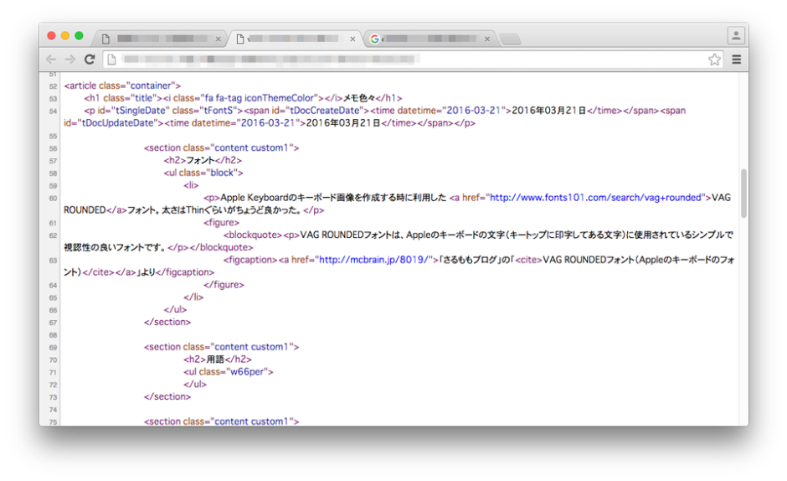Close the first browser tab
The width and height of the screenshot is (787, 481).
pyautogui.click(x=219, y=39)
